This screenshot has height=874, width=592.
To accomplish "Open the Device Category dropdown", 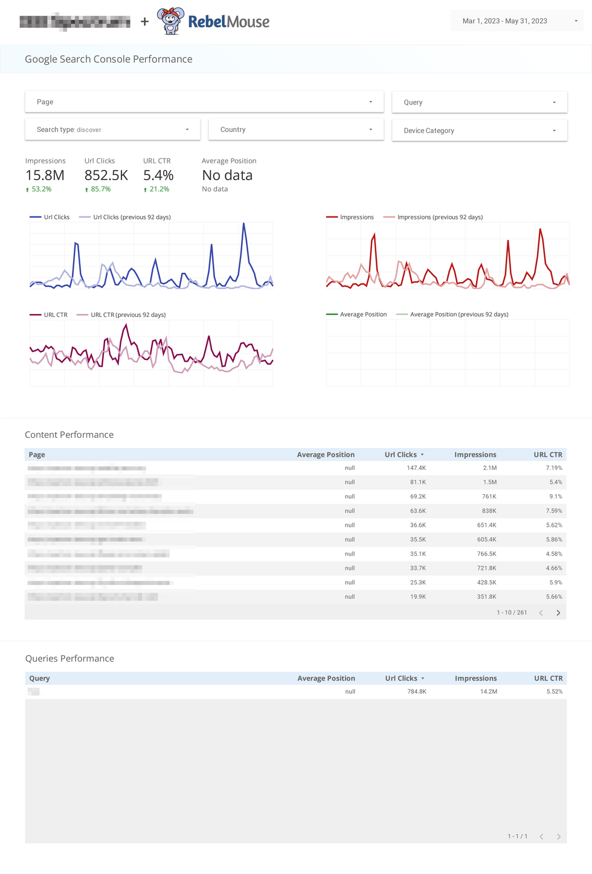I will click(478, 130).
